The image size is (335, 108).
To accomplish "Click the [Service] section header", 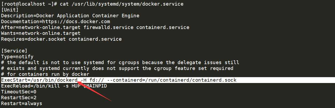I will (x=14, y=51).
